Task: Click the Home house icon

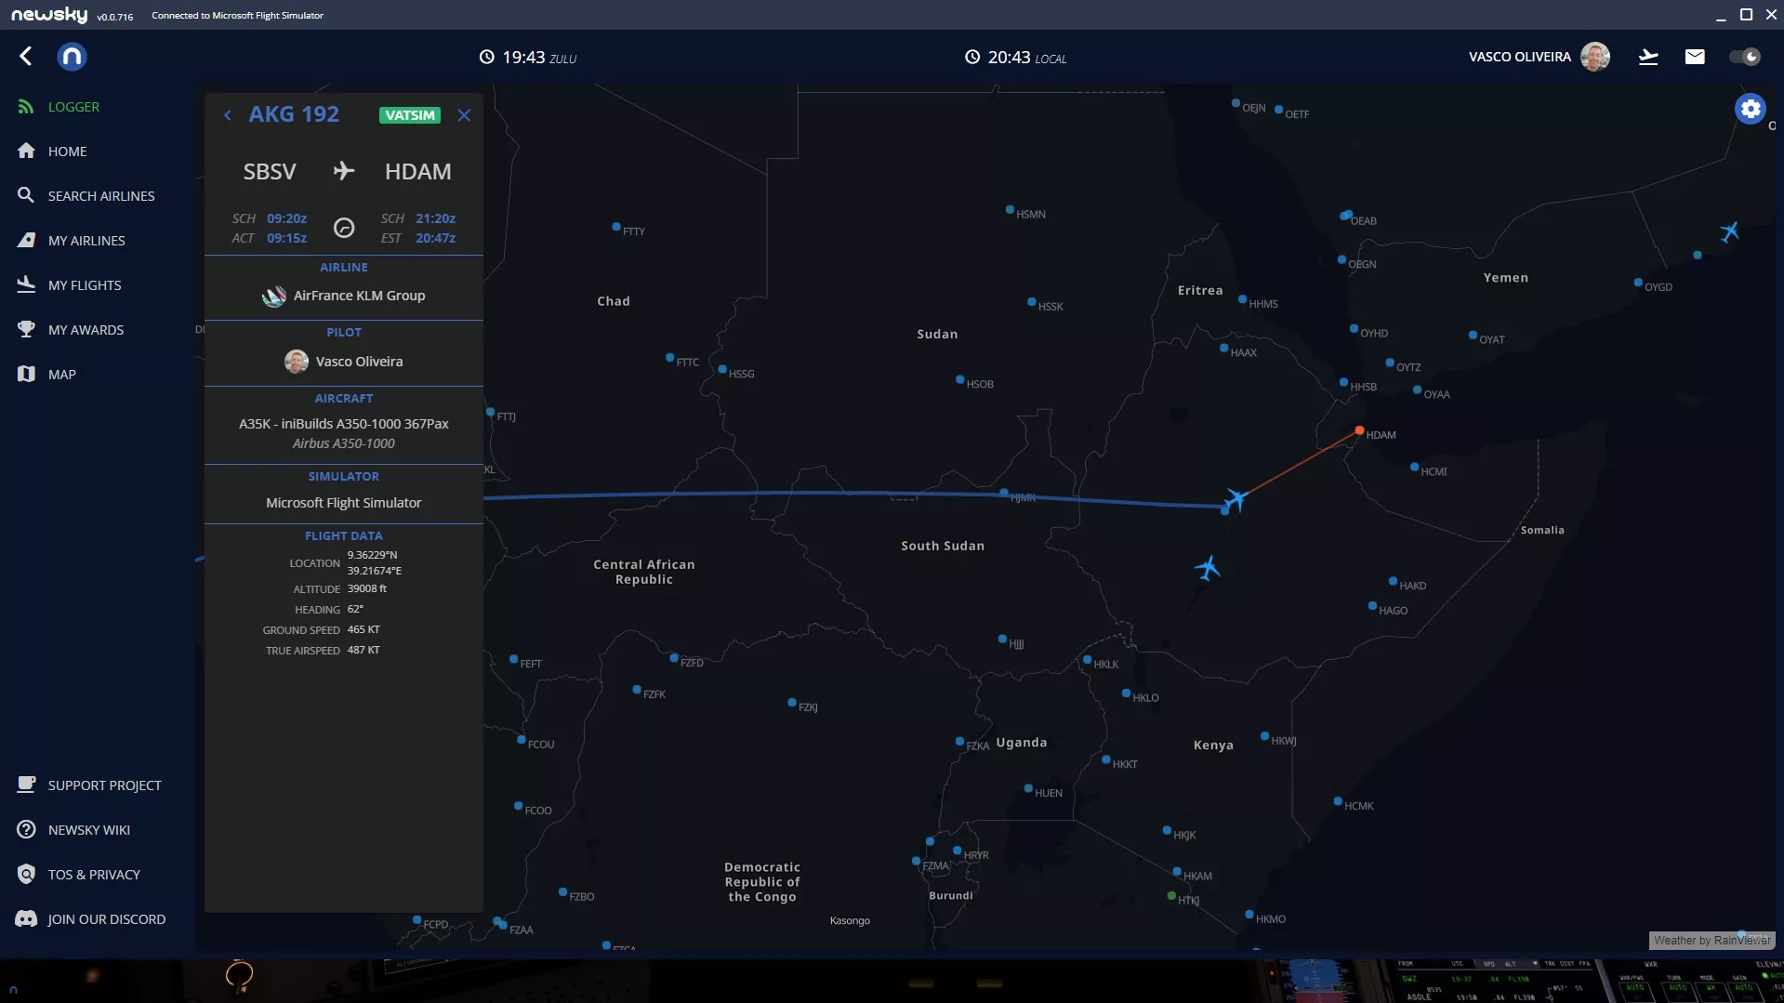Action: (26, 151)
